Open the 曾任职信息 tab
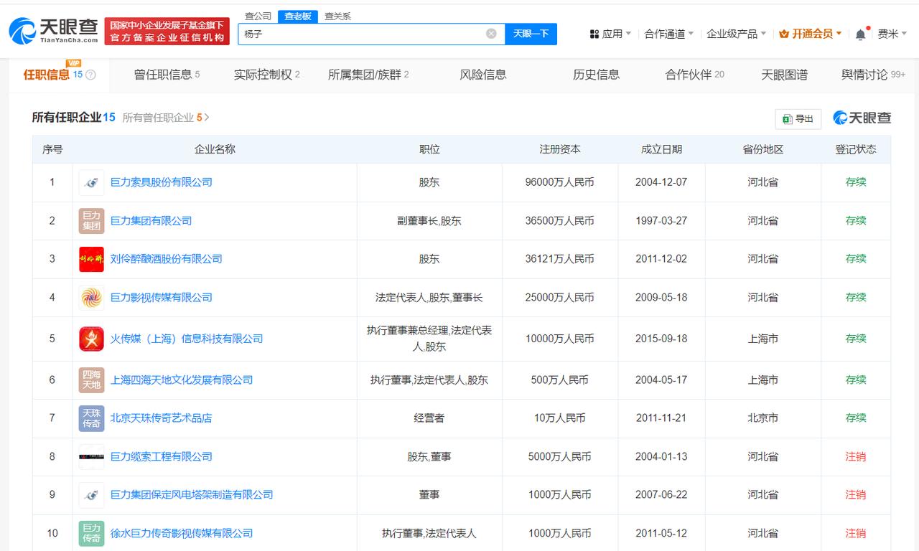 tap(167, 75)
